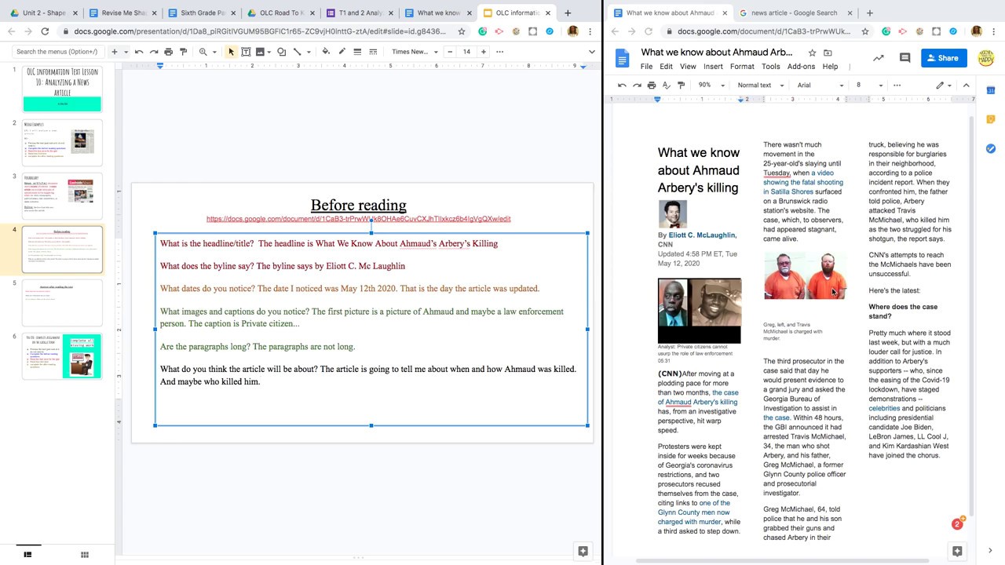
Task: Open the Tools menu in Docs
Action: pos(770,67)
